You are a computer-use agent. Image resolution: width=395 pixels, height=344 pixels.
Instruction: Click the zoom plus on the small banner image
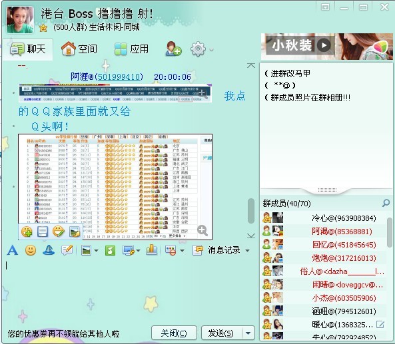coord(203,94)
